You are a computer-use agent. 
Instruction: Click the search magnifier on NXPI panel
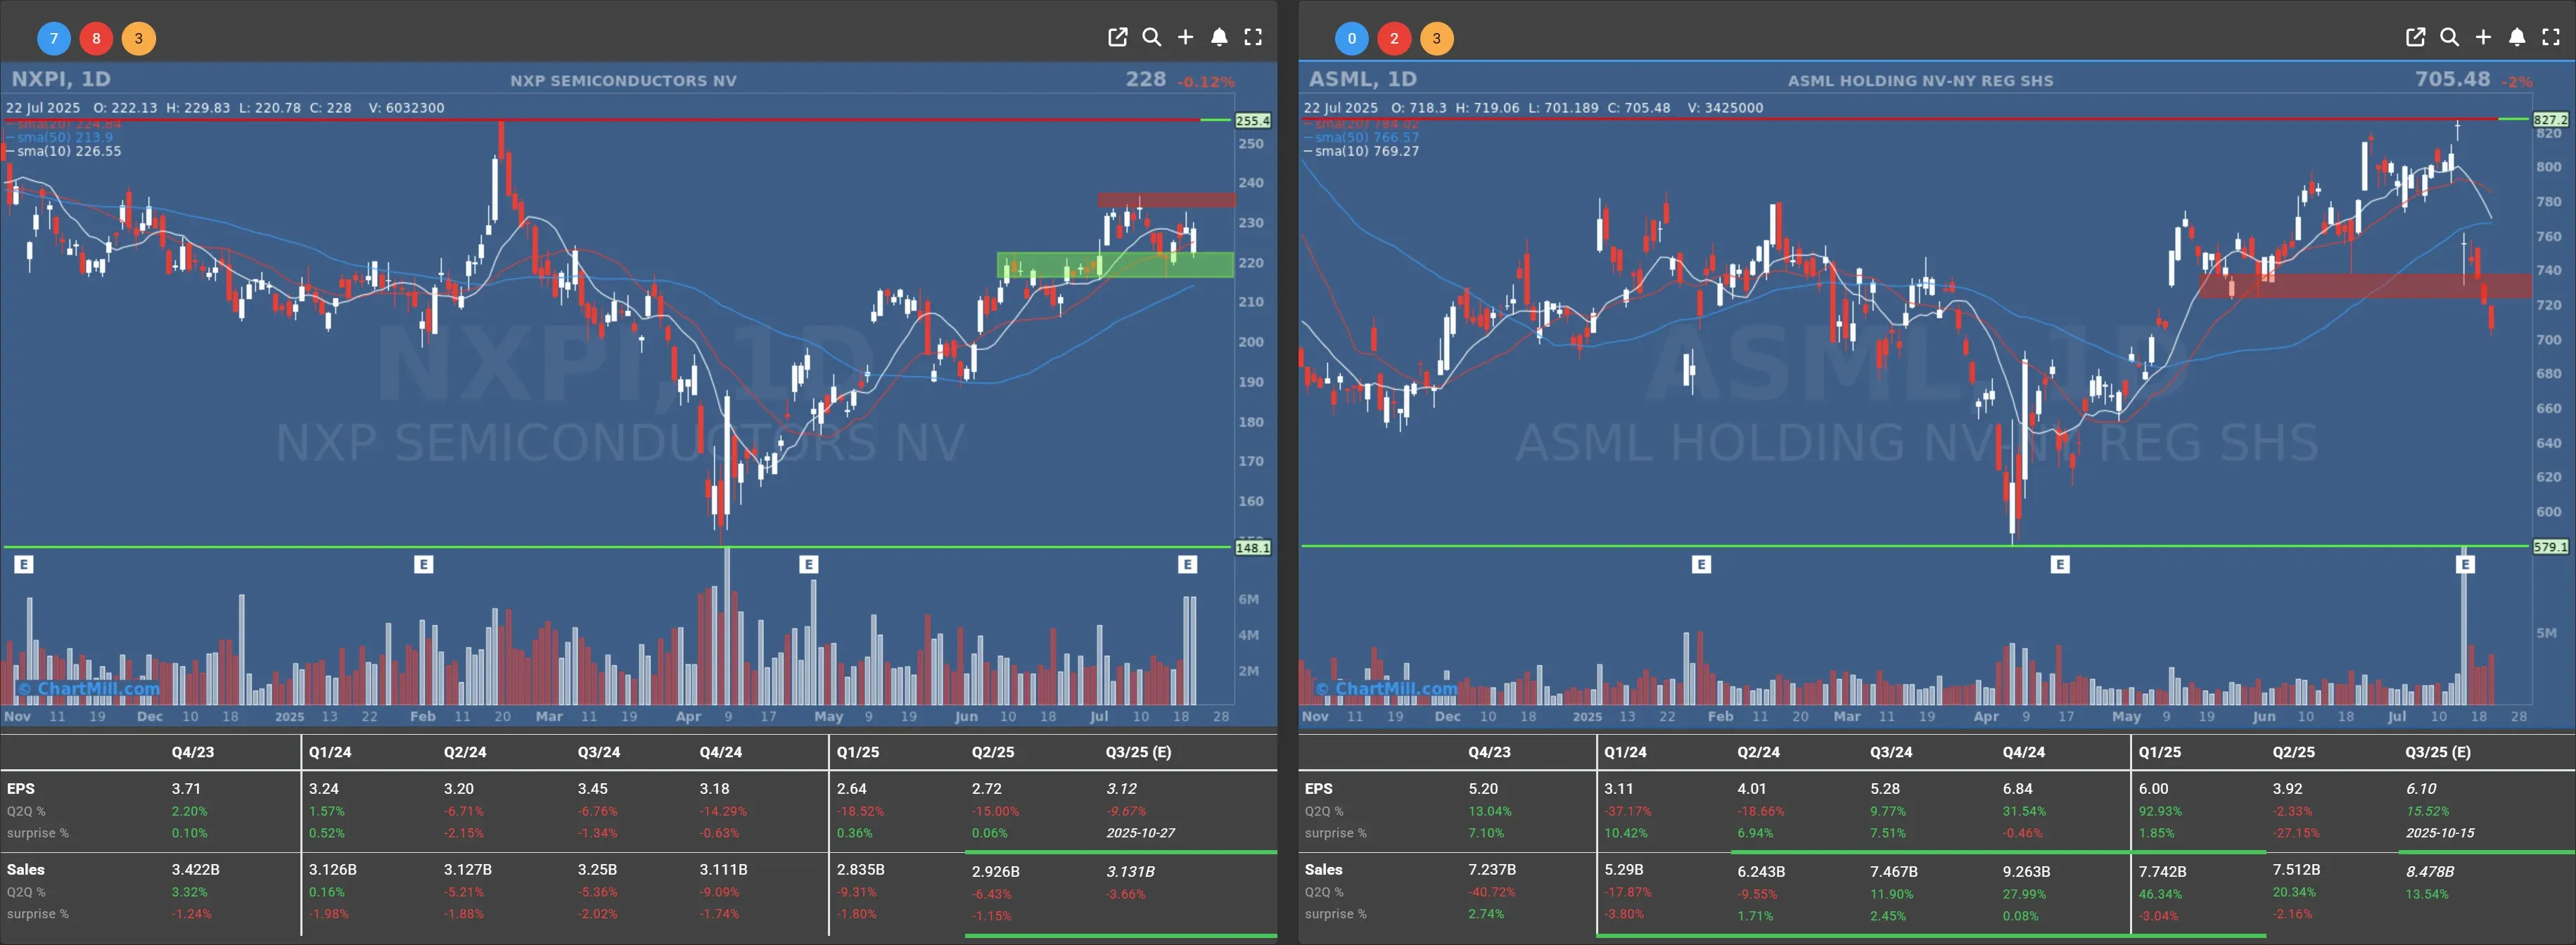[x=1152, y=38]
